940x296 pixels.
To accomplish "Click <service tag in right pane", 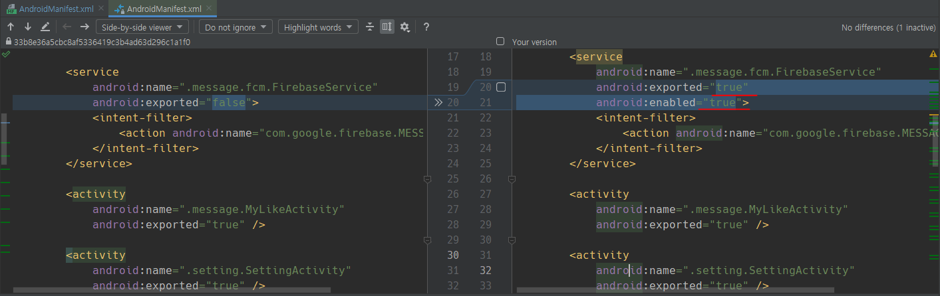I will pyautogui.click(x=595, y=56).
